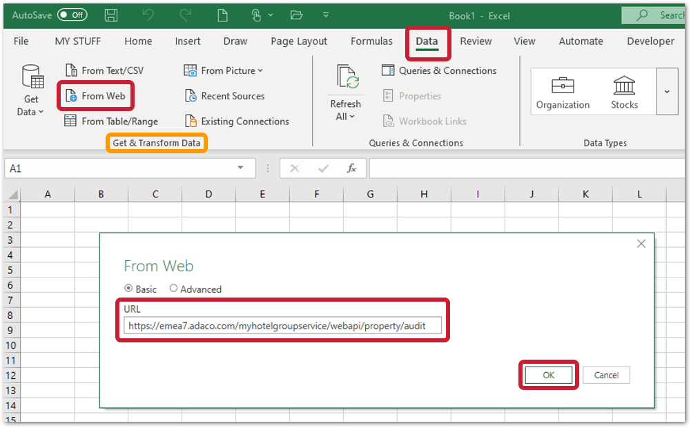Choose From Web data source

[x=95, y=96]
